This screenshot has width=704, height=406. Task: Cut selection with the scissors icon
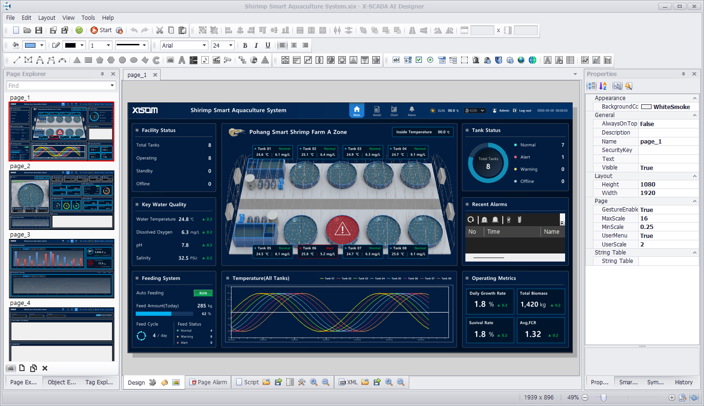click(x=160, y=30)
